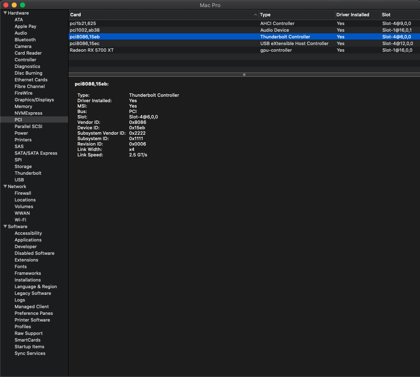Collapse the Software section triangle

coord(5,226)
